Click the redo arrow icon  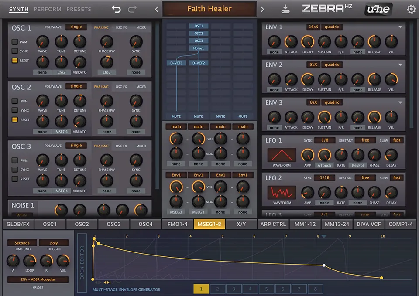click(132, 9)
